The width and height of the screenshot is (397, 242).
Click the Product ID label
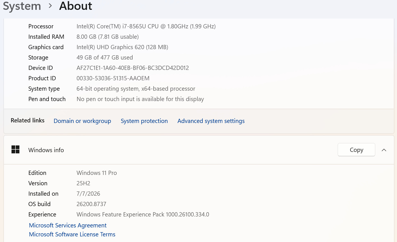click(x=42, y=78)
